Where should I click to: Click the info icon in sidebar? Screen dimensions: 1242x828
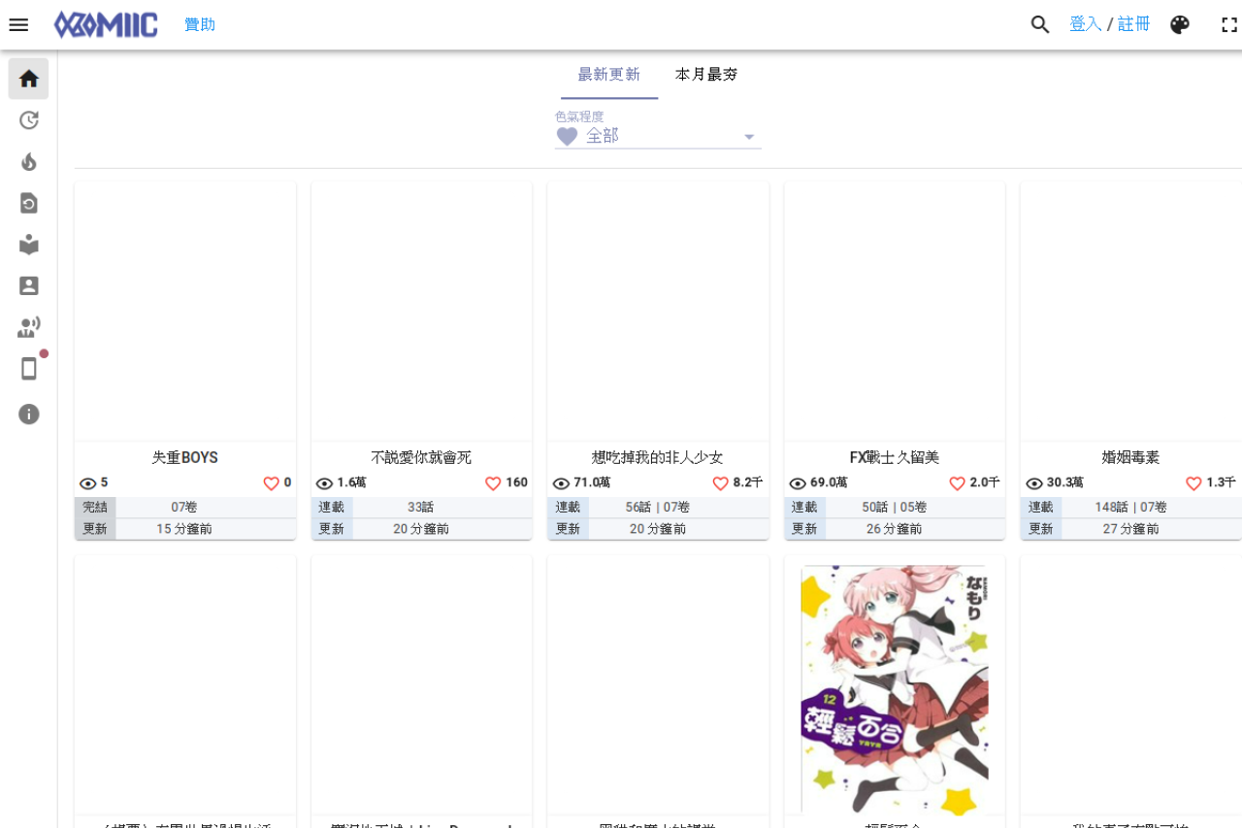29,414
